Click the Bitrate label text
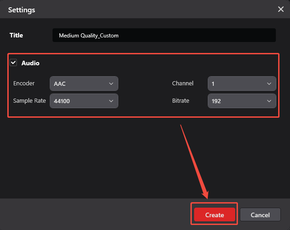The width and height of the screenshot is (290, 230). 181,101
